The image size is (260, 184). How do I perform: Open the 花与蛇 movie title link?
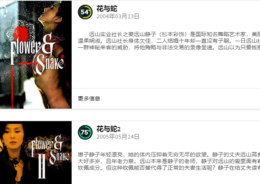(107, 9)
